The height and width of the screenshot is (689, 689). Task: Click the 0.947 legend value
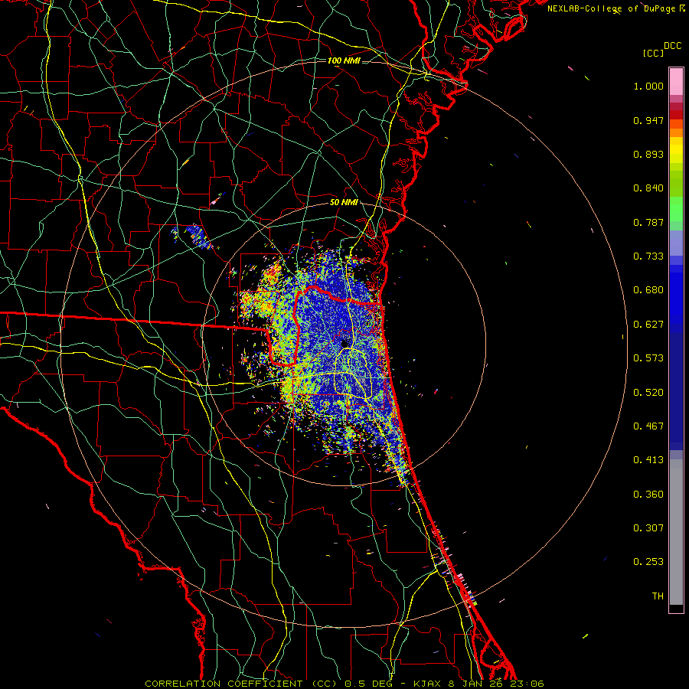click(x=648, y=120)
